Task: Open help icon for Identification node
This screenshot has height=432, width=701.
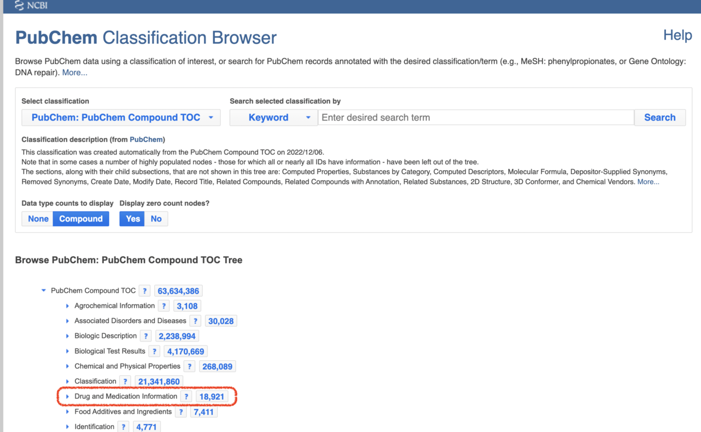Action: (123, 427)
